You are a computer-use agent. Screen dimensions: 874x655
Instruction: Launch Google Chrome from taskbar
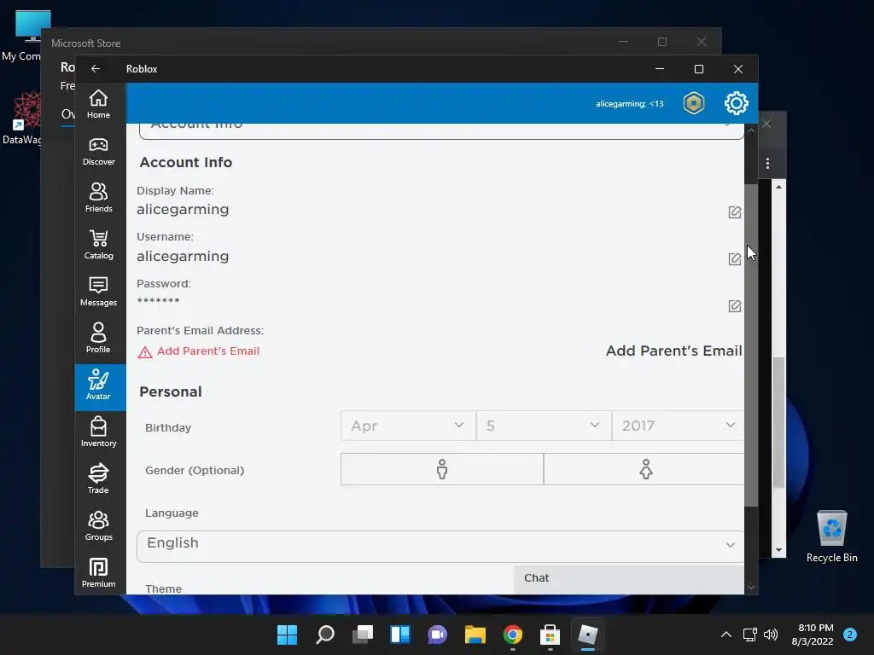(x=513, y=635)
